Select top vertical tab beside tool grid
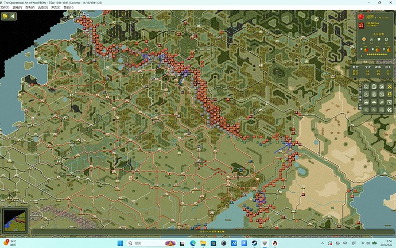396x248 pixels. point(360,91)
